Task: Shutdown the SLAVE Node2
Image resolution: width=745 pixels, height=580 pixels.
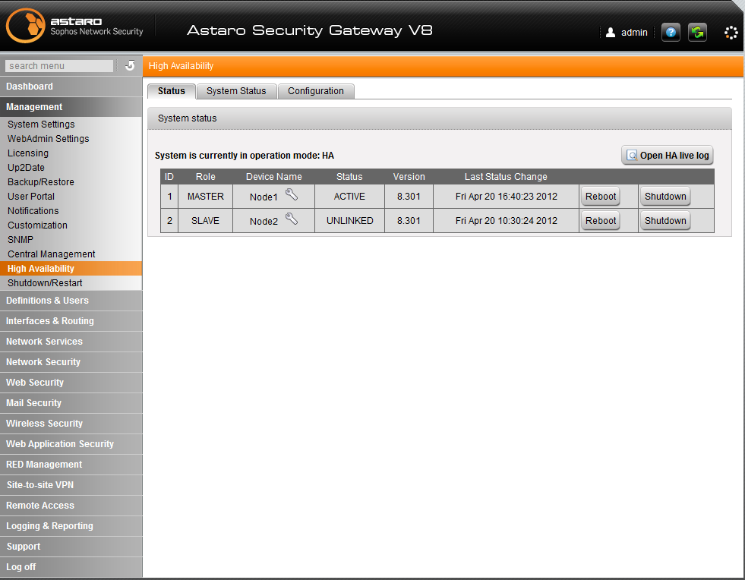Action: tap(665, 221)
